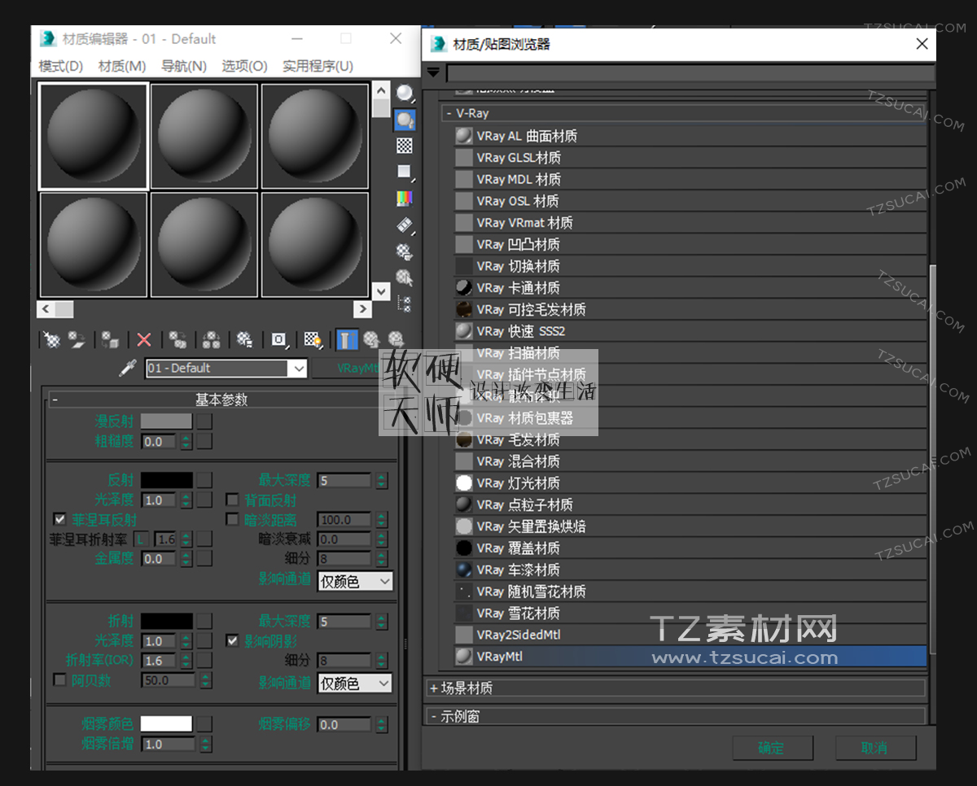This screenshot has height=786, width=977.
Task: Toggle Show Shaded Material in Viewport
Action: click(x=313, y=339)
